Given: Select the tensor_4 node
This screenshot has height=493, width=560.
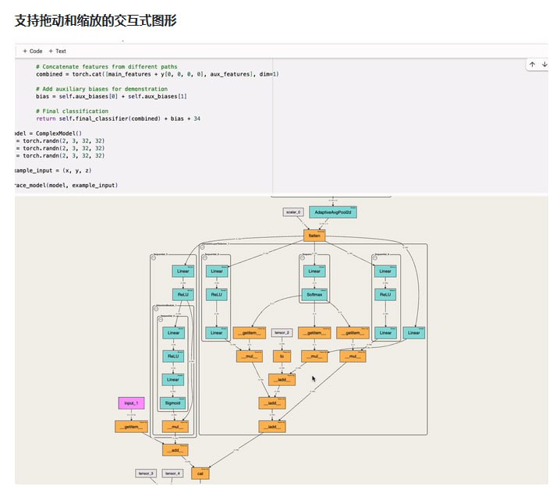Looking at the screenshot, I should 172,473.
